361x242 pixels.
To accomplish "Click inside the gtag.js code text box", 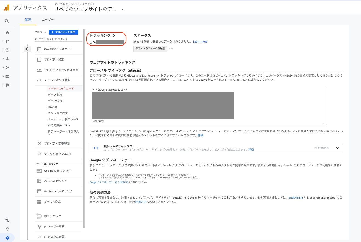I will pyautogui.click(x=208, y=105).
